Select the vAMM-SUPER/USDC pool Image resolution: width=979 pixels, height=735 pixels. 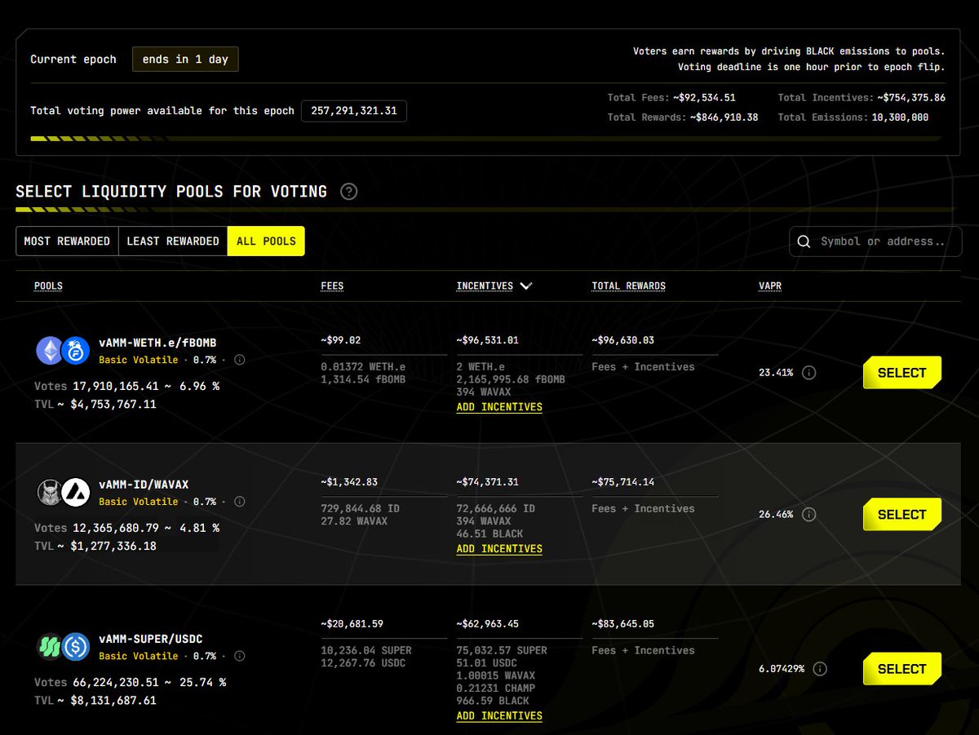coord(902,669)
